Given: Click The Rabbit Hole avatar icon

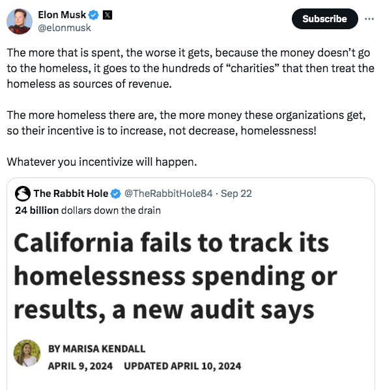Looking at the screenshot, I should click(x=23, y=194).
